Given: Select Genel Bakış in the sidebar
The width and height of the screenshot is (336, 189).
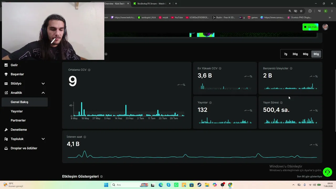Looking at the screenshot, I should (25, 102).
